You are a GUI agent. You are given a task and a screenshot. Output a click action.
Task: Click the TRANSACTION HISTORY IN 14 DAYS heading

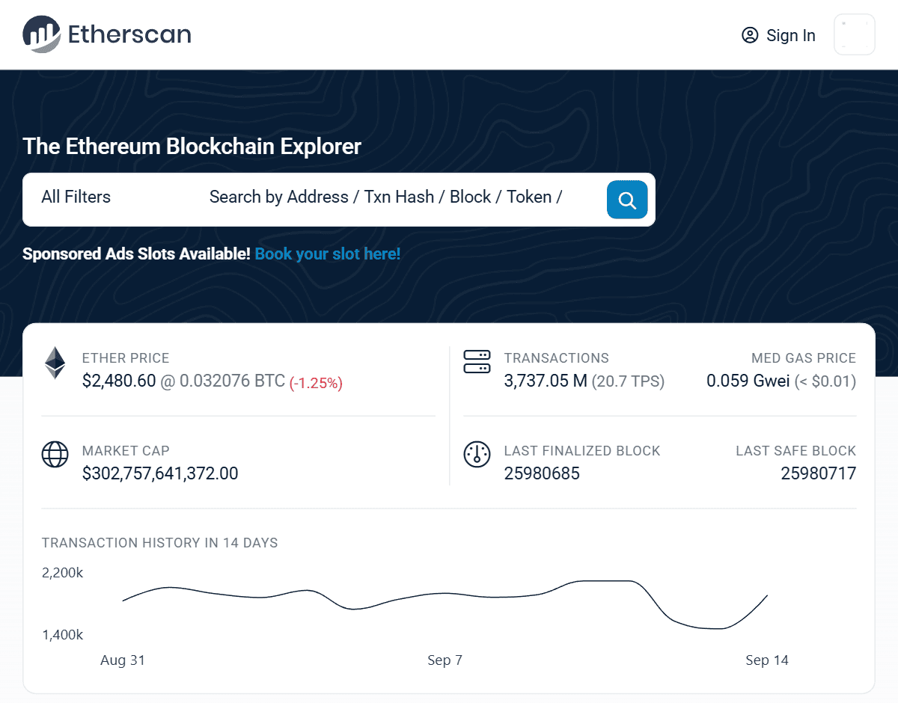click(x=160, y=543)
